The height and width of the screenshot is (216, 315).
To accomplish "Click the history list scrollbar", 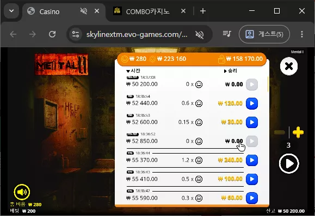I will [x=268, y=84].
